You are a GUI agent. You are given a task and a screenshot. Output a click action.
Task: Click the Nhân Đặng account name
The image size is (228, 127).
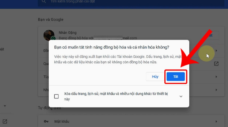pyautogui.click(x=67, y=33)
